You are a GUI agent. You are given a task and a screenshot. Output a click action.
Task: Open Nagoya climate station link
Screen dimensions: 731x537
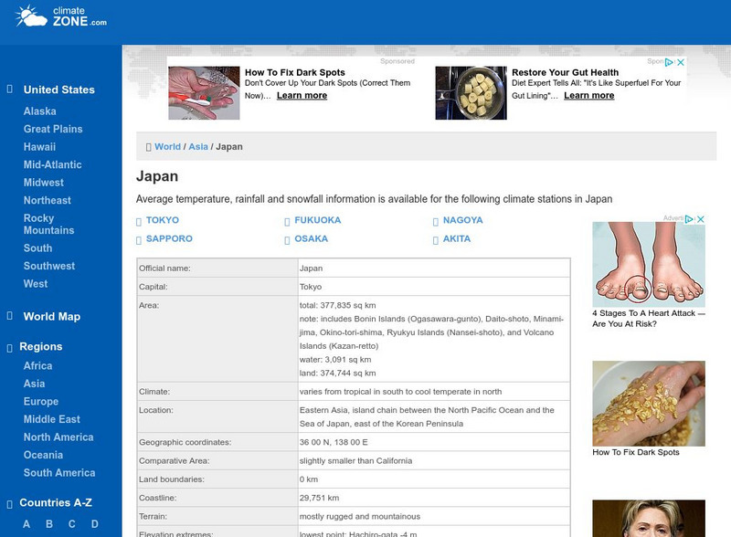pos(462,221)
